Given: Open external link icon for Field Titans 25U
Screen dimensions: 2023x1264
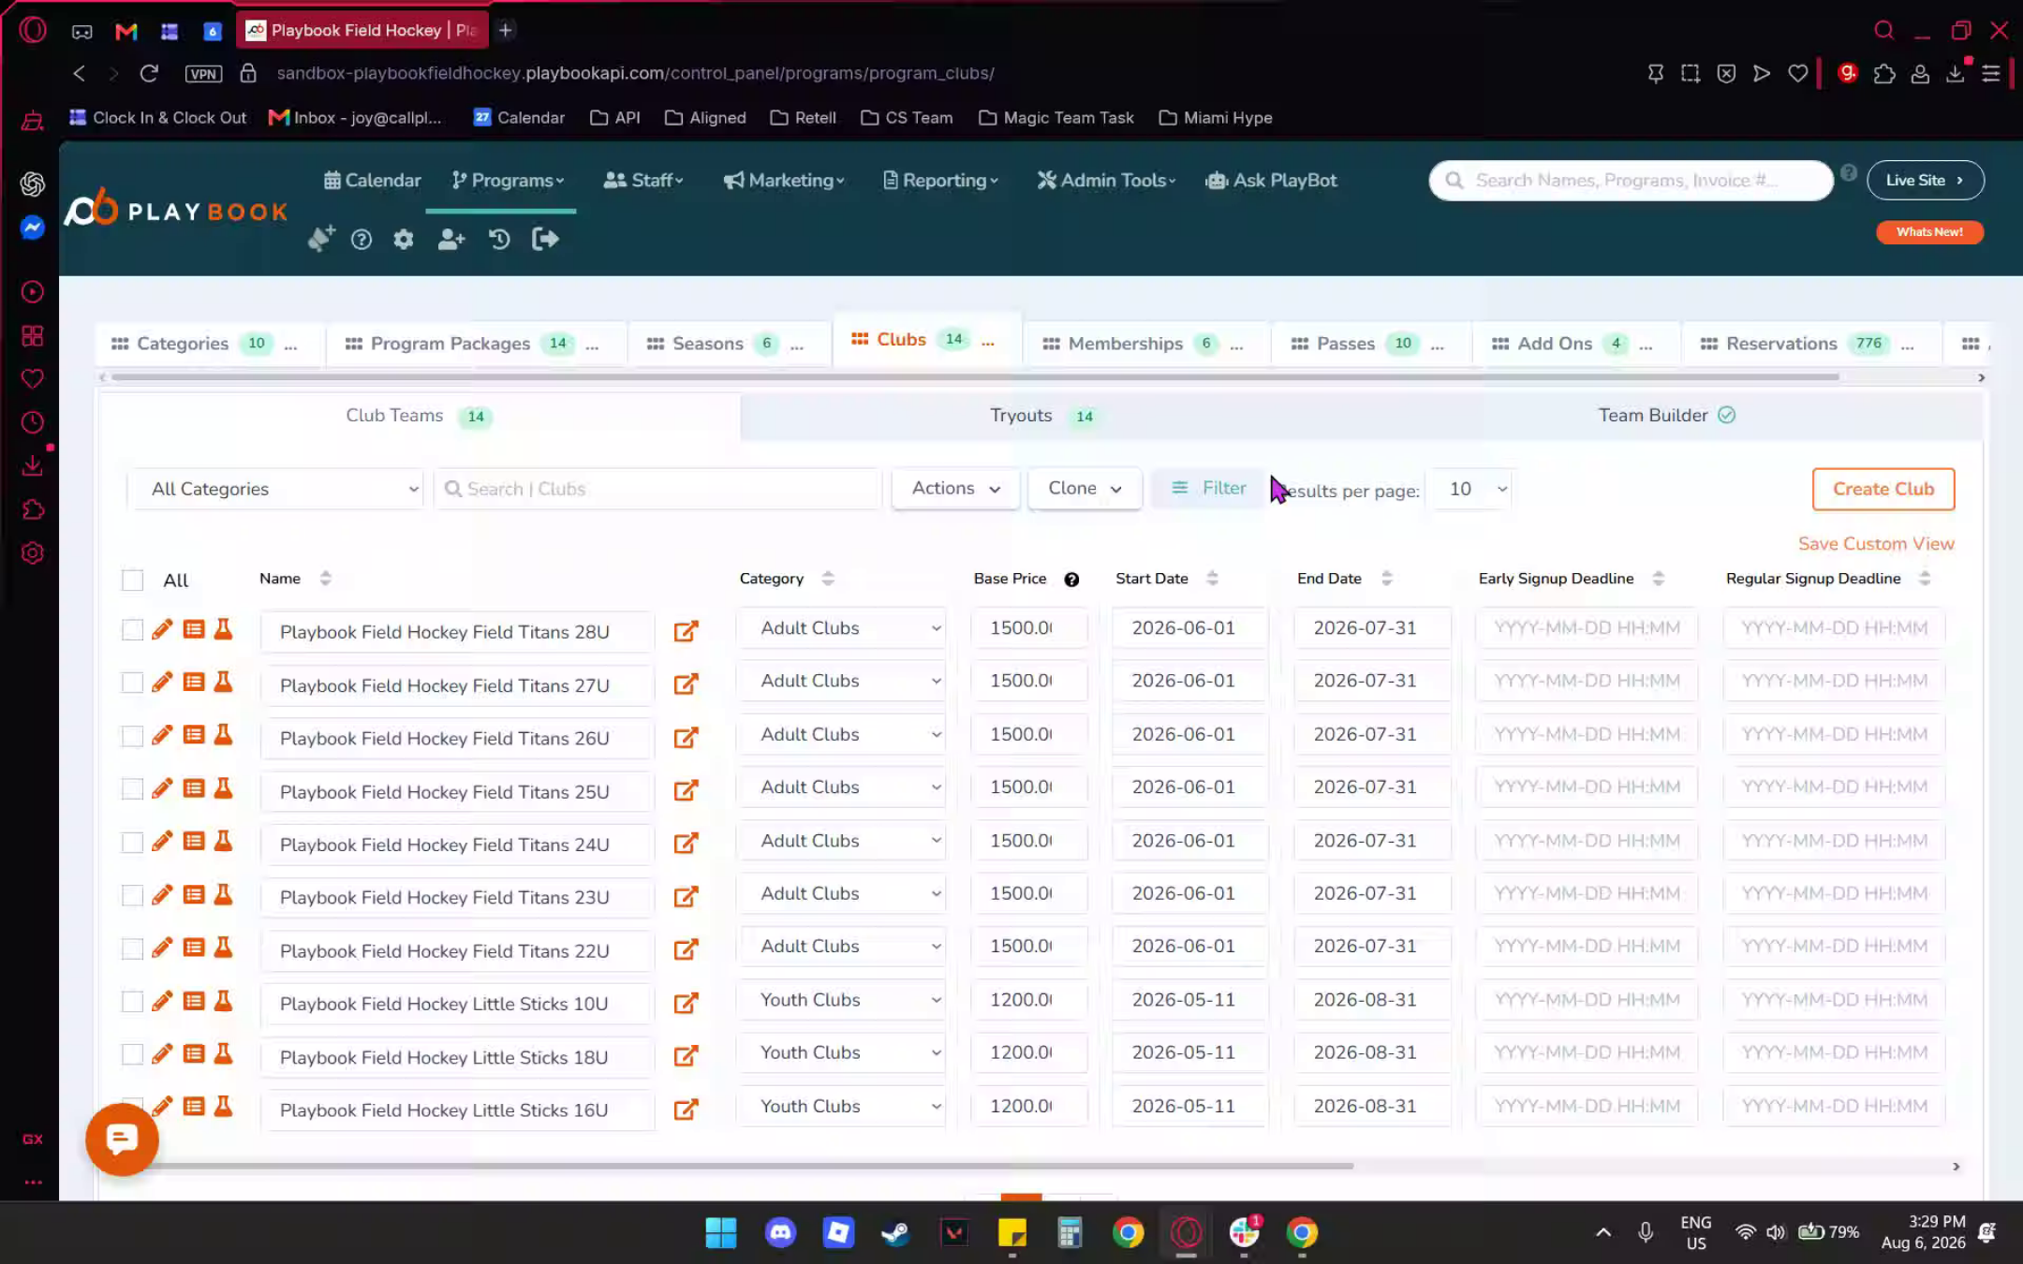Looking at the screenshot, I should pos(687,790).
